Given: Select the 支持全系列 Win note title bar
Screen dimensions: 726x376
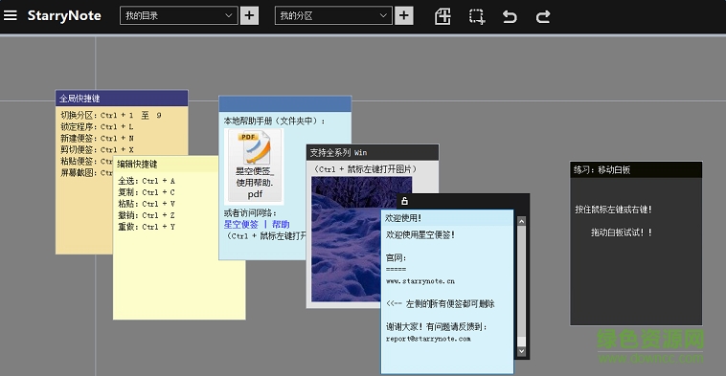Looking at the screenshot, I should click(373, 153).
